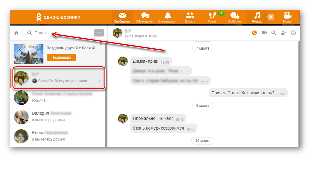Viewport: 310px width, 181px height.
Task: Click the search magnifier in chat list
Action: click(x=29, y=33)
